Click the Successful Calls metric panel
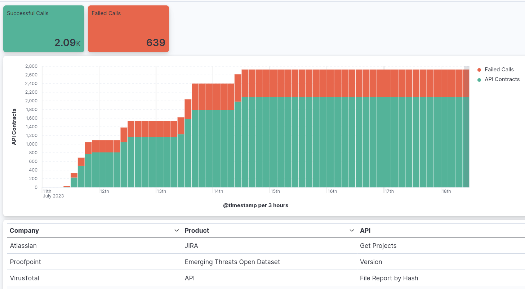This screenshot has width=525, height=289. [43, 29]
